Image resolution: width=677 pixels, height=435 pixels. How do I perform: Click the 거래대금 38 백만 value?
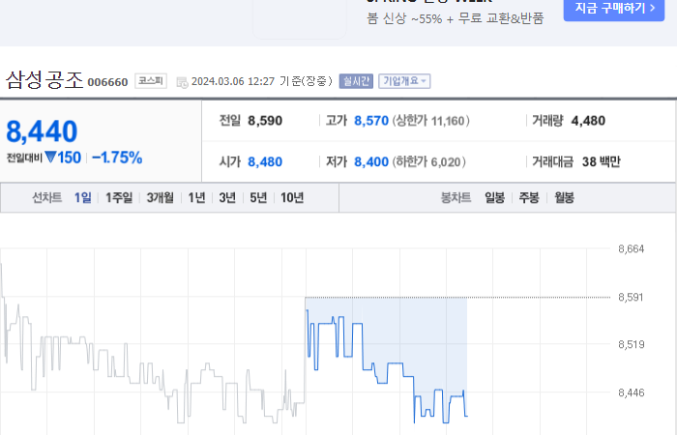pos(601,161)
